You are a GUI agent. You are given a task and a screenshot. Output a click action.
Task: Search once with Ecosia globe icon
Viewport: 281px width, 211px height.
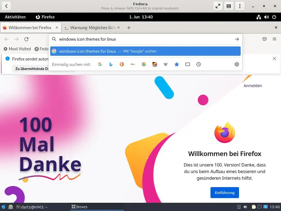144,64
